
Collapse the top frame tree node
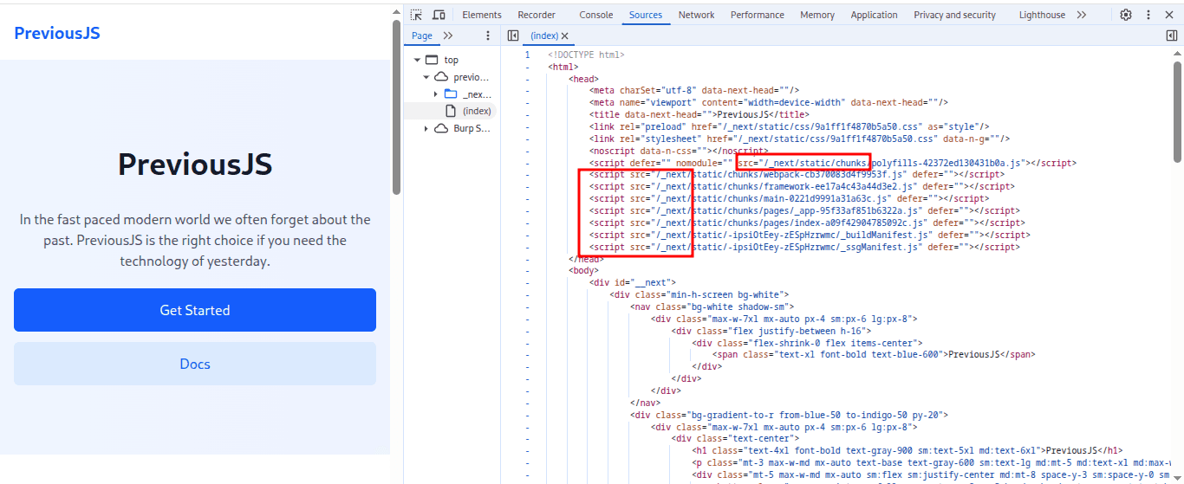(x=418, y=60)
